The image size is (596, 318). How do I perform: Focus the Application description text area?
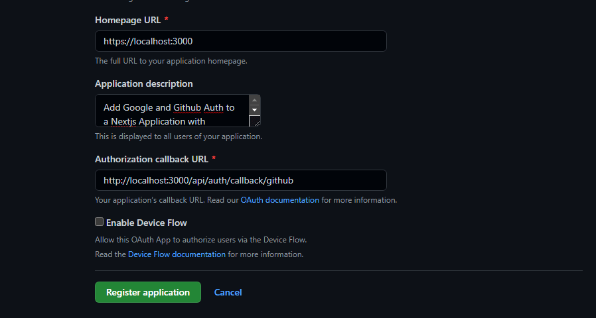click(172, 111)
